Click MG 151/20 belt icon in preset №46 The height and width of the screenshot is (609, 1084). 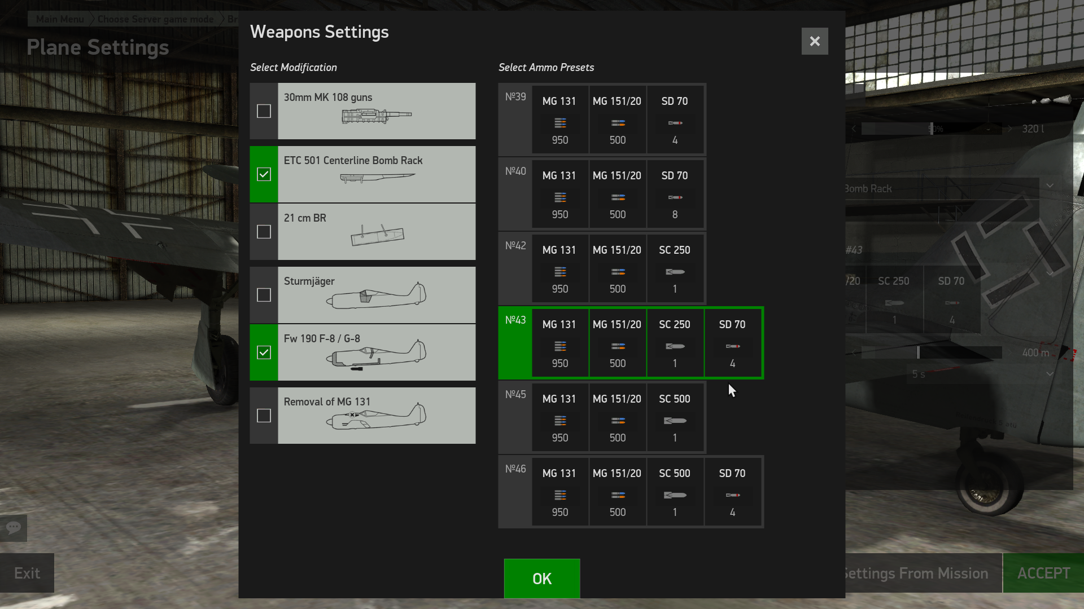[x=618, y=495]
